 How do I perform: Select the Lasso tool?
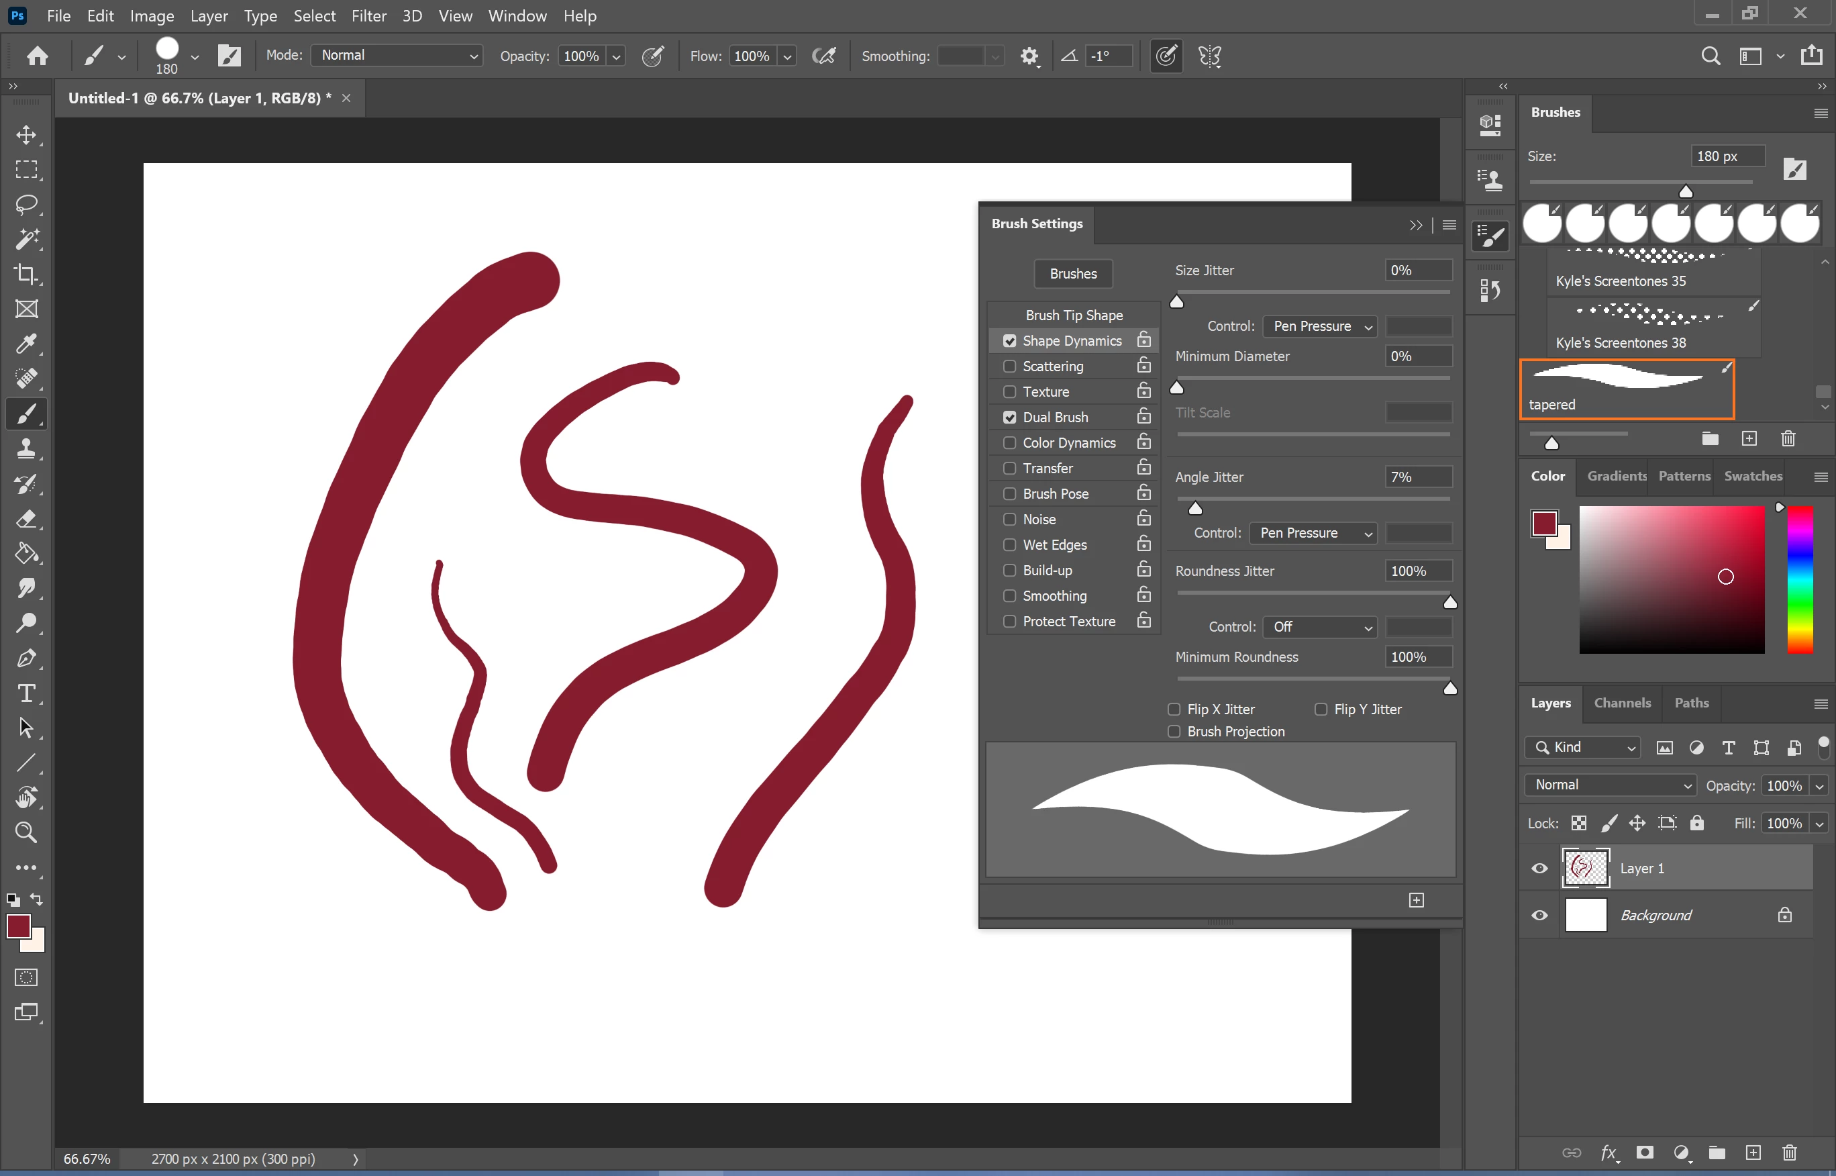pyautogui.click(x=27, y=205)
